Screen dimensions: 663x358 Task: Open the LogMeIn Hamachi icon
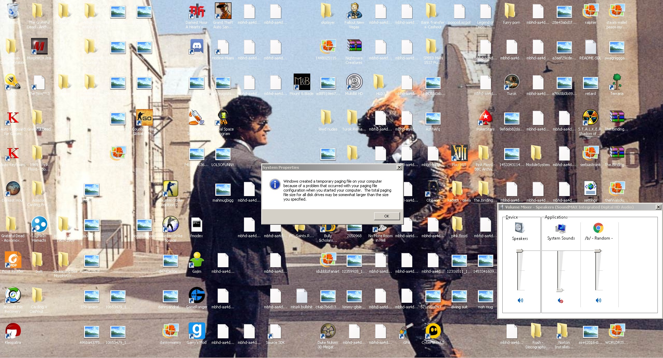(x=39, y=224)
